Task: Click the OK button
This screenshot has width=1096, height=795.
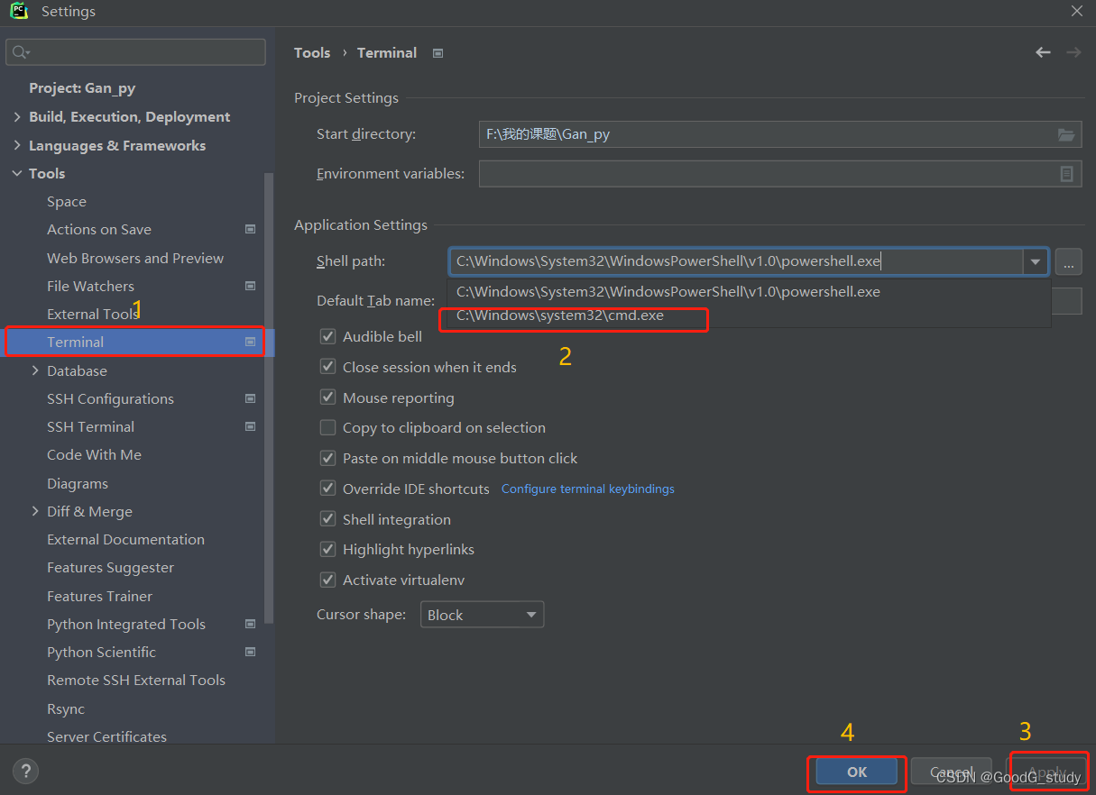Action: tap(855, 772)
